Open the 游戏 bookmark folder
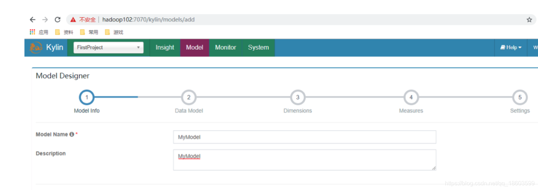The height and width of the screenshot is (190, 538). coord(114,32)
